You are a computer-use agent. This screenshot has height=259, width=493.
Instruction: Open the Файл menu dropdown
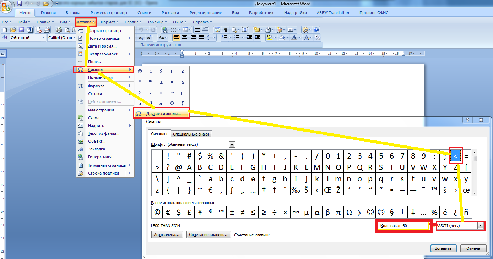(x=24, y=22)
